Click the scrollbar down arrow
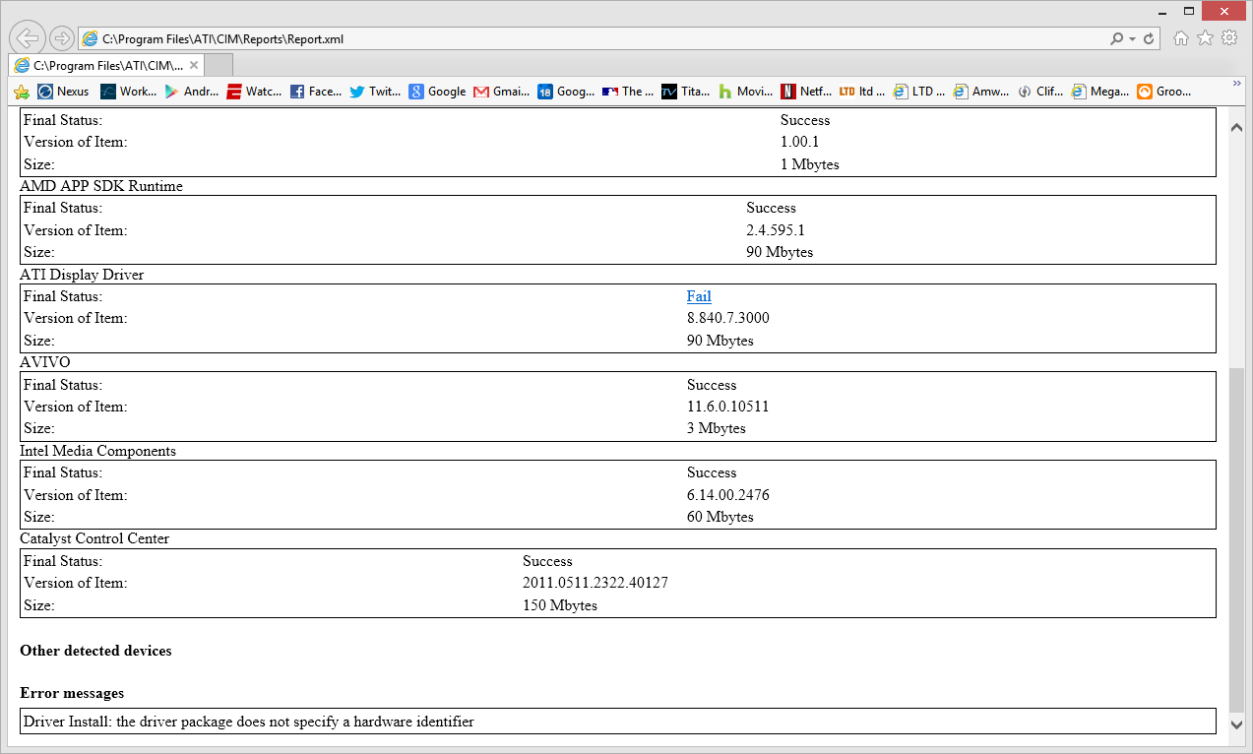The height and width of the screenshot is (754, 1253). coord(1236,723)
